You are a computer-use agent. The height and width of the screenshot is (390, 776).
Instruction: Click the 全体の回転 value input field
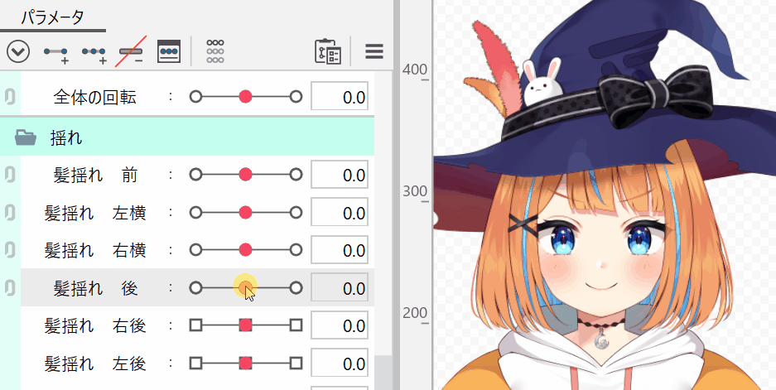340,97
